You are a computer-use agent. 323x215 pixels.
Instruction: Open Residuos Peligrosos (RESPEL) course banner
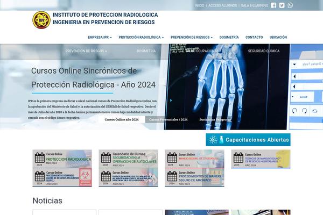(x=62, y=177)
